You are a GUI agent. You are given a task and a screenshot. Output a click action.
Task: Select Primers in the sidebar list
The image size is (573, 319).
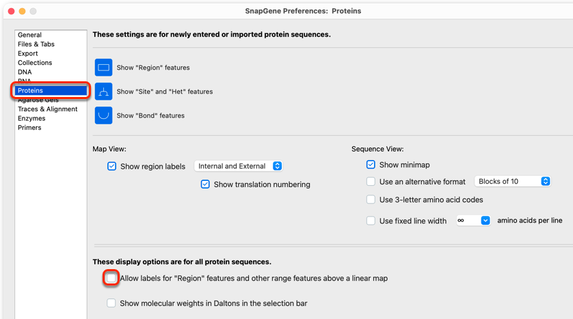29,128
